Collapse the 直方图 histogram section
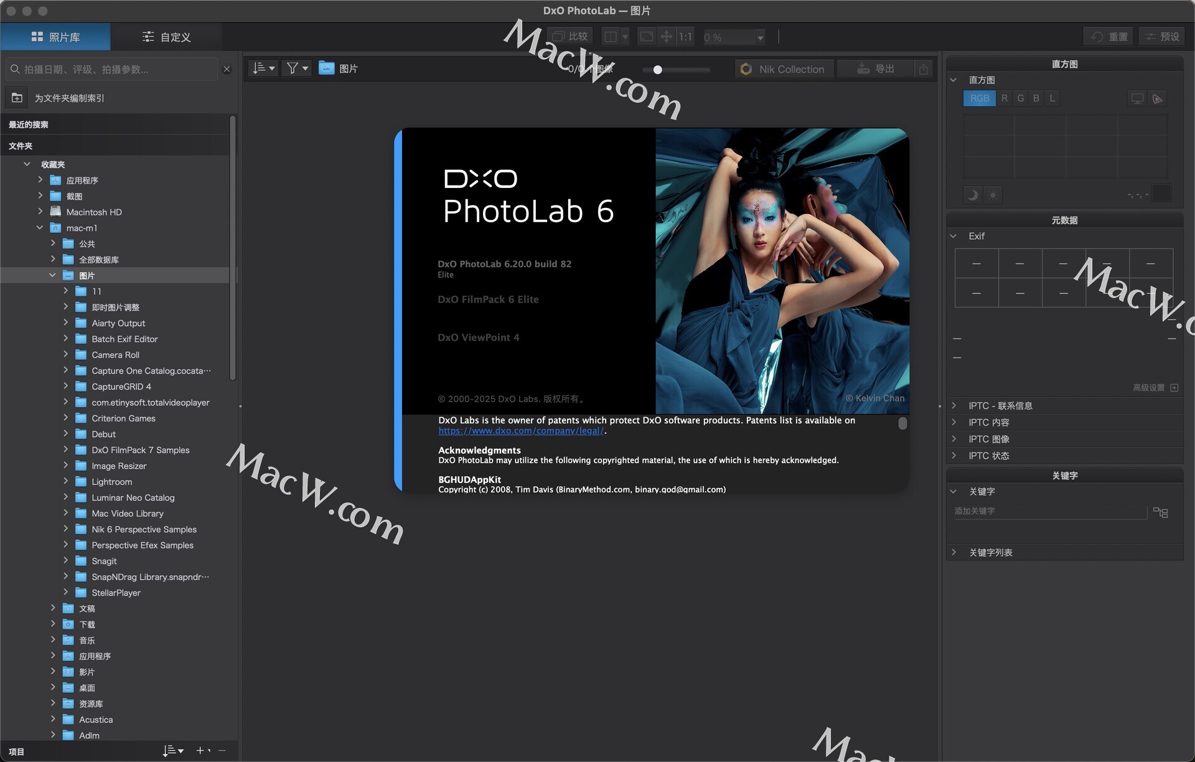This screenshot has height=762, width=1195. [953, 80]
